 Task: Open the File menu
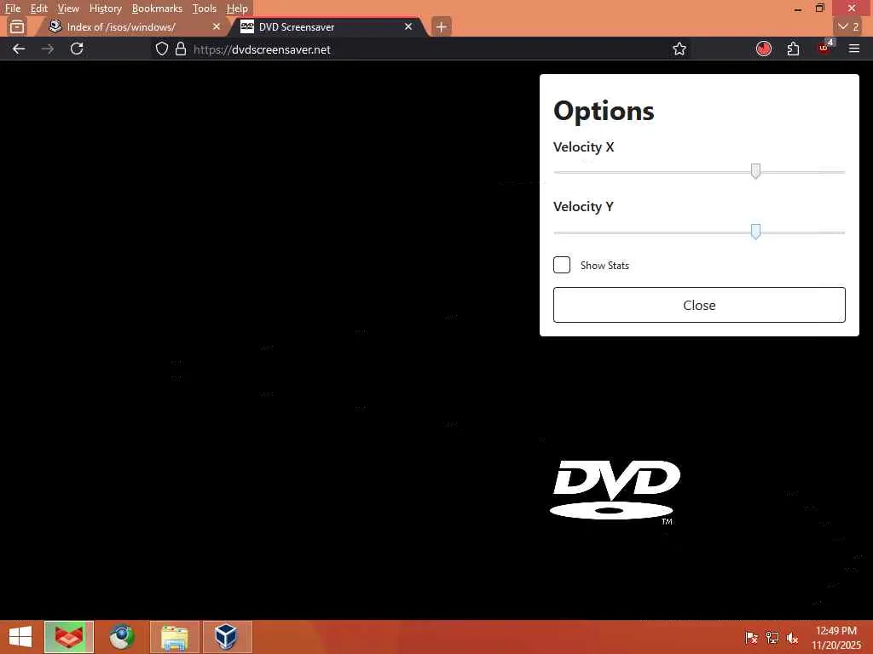[12, 9]
